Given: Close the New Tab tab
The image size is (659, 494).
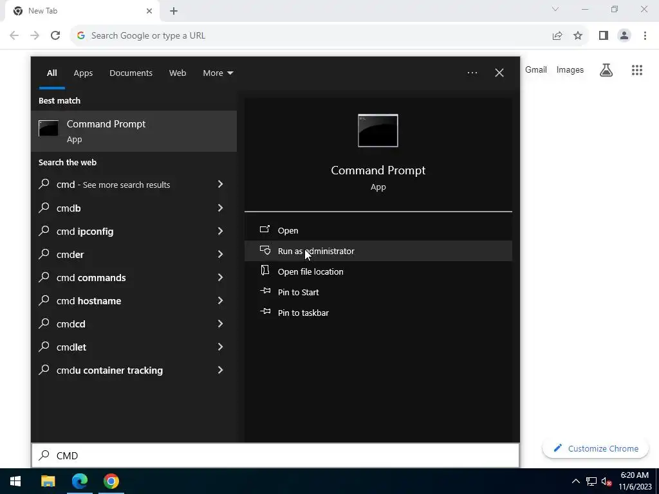Looking at the screenshot, I should tap(149, 11).
